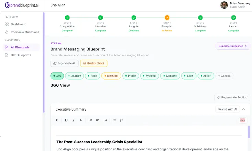This screenshot has width=252, height=151.
Task: Switch to the Content section tab
Action: coord(225,76)
